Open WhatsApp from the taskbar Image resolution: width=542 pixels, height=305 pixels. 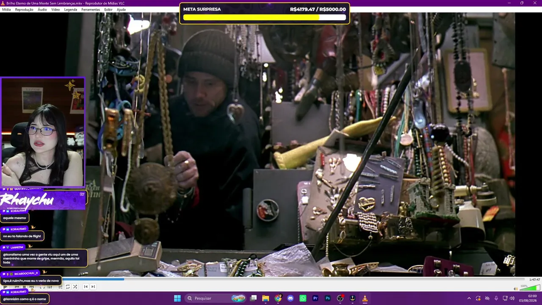pyautogui.click(x=303, y=298)
